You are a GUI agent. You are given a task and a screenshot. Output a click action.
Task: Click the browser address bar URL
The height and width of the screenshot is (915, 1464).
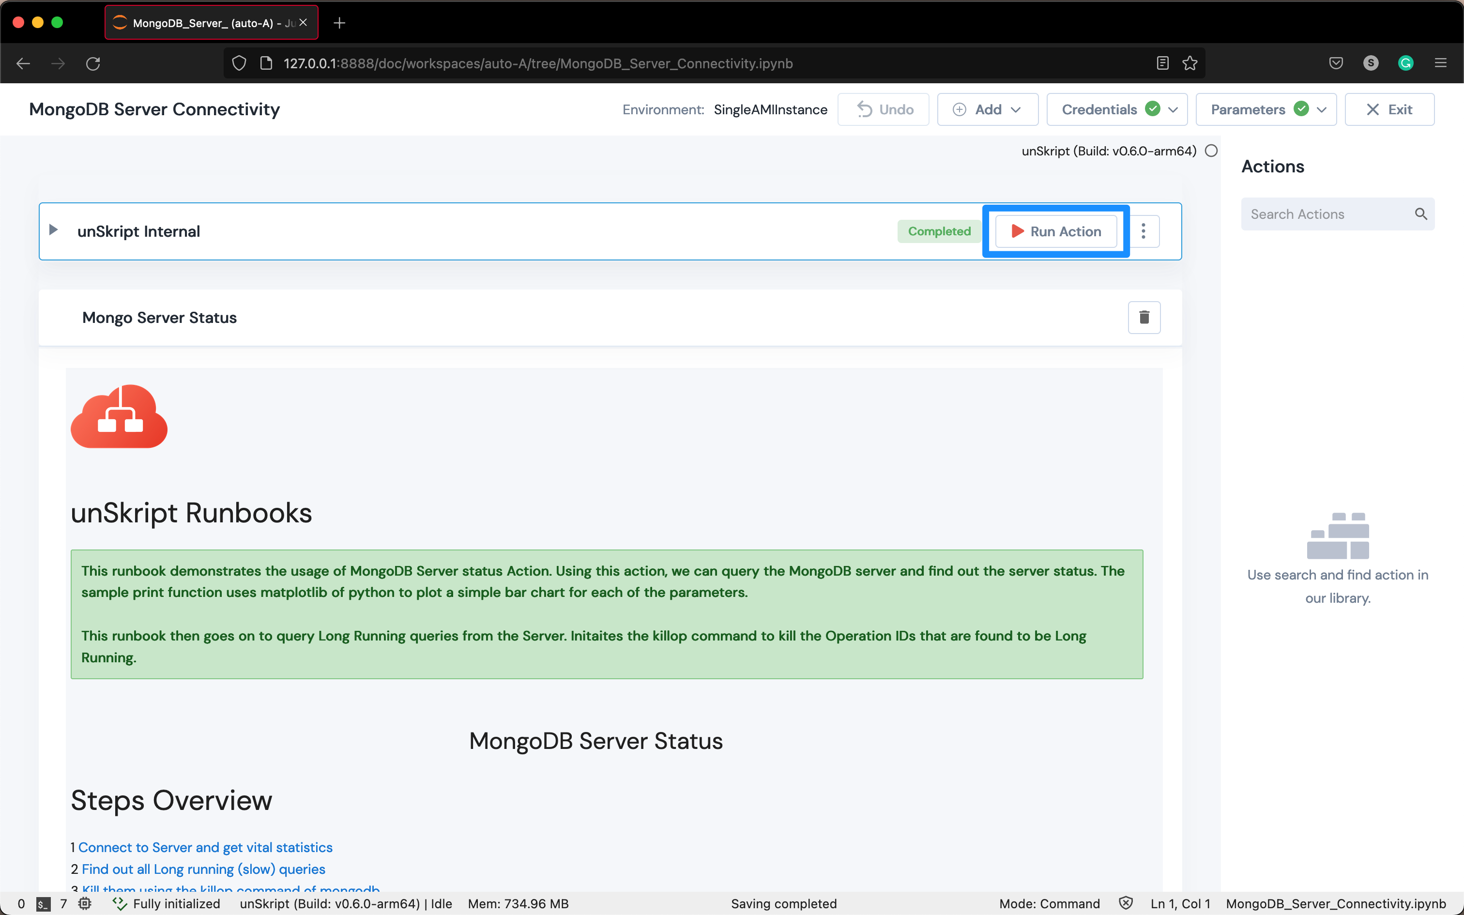[538, 63]
